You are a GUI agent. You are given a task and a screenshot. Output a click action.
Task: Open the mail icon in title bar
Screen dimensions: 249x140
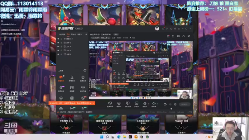click(163, 29)
